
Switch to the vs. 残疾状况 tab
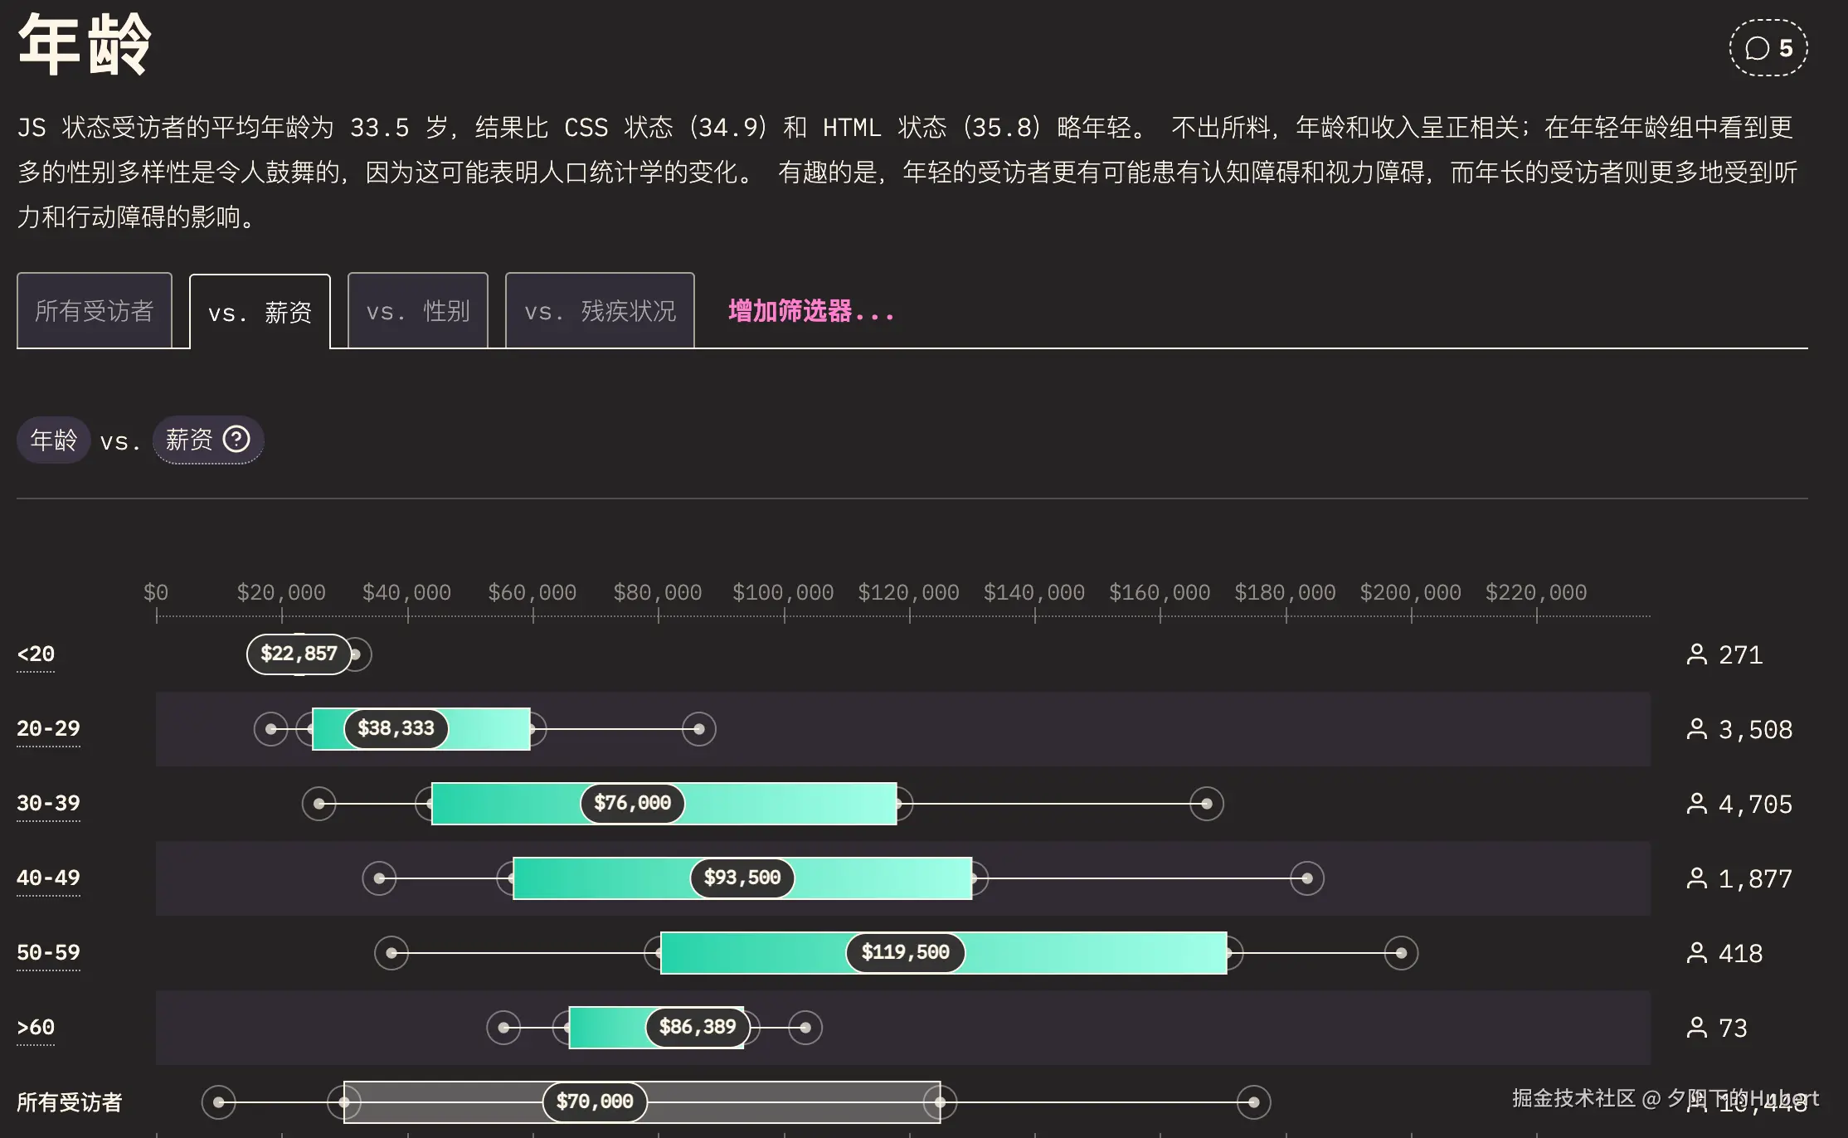pyautogui.click(x=600, y=311)
